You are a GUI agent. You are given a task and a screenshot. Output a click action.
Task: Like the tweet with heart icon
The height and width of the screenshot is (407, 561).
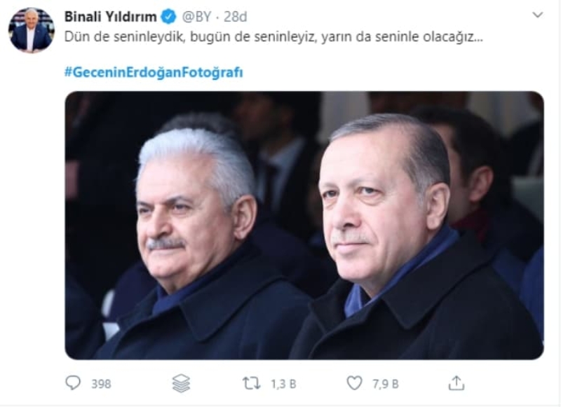click(x=354, y=383)
